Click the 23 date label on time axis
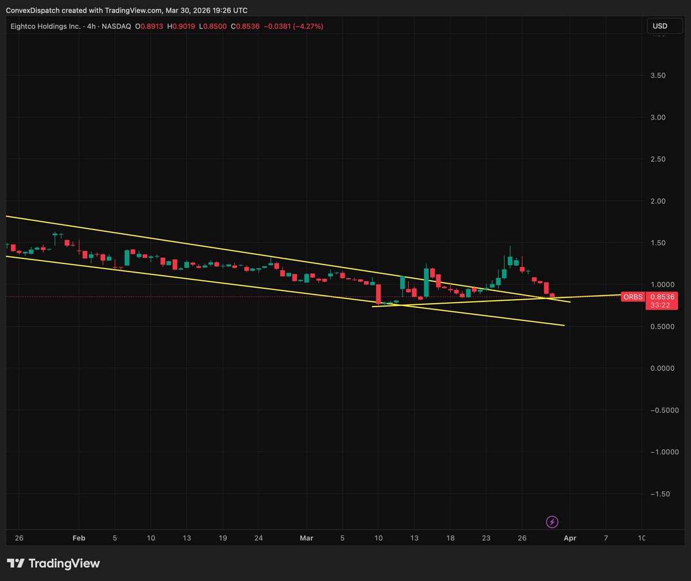The image size is (691, 581). pos(486,538)
